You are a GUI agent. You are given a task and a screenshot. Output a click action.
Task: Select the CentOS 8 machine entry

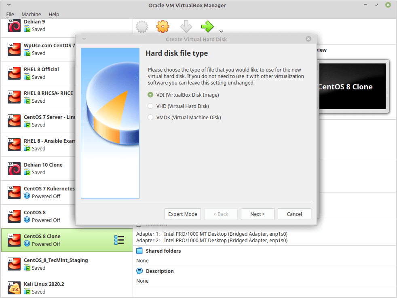(38, 216)
